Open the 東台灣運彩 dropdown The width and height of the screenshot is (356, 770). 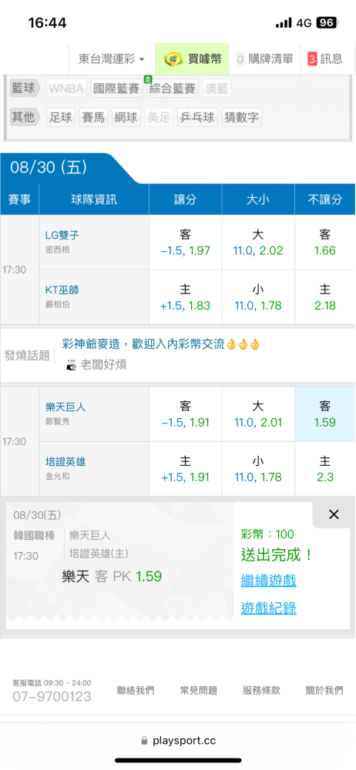pyautogui.click(x=112, y=59)
